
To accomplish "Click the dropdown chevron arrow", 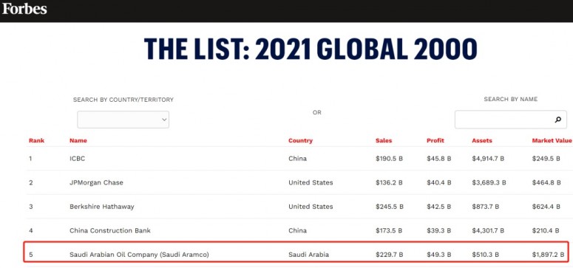I will tap(164, 120).
